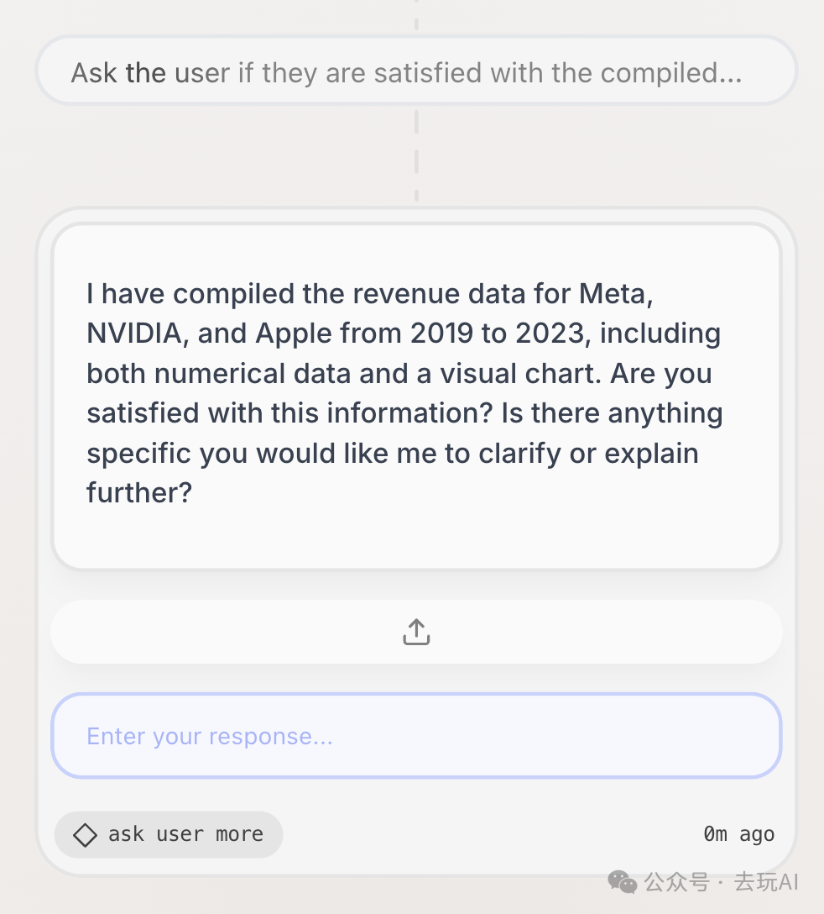
Task: Open the Ask the user step node
Action: click(416, 72)
